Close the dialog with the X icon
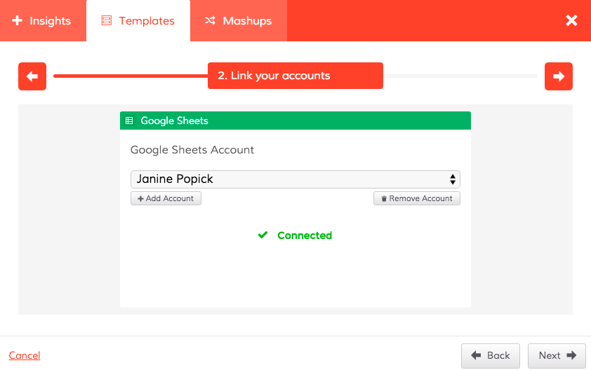The width and height of the screenshot is (591, 370). coord(571,20)
